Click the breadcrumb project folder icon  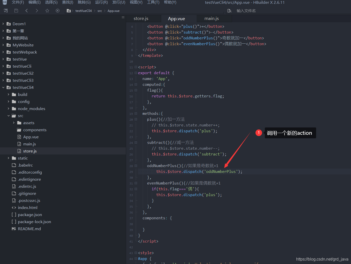tap(68, 11)
